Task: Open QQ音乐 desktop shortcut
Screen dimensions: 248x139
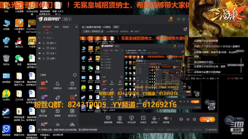Action: (6, 95)
